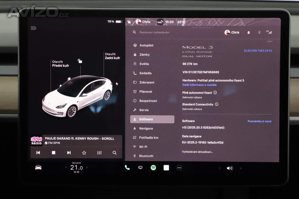Open notifications bell icon
This screenshot has height=199, width=299.
[x=249, y=32]
